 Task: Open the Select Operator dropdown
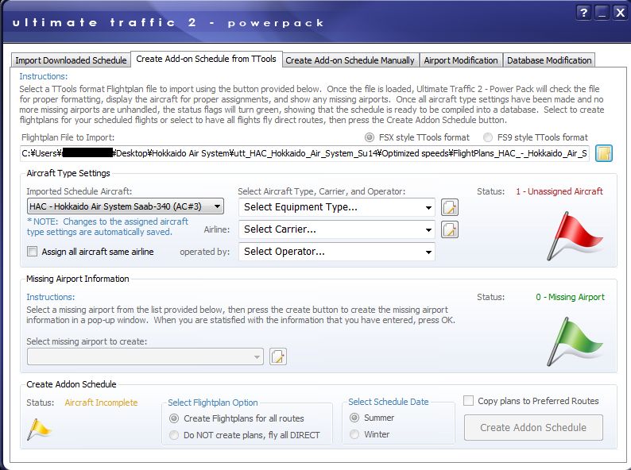[337, 252]
